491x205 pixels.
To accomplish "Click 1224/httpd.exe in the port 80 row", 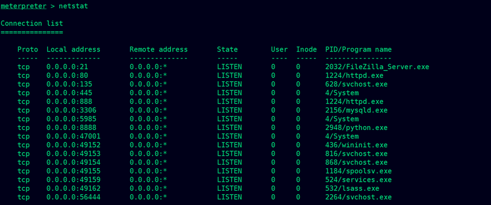I will click(x=354, y=76).
